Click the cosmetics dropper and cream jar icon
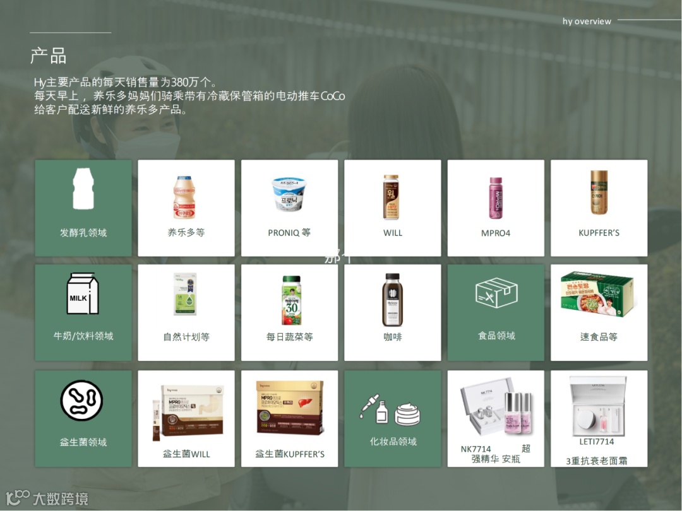 [390, 409]
